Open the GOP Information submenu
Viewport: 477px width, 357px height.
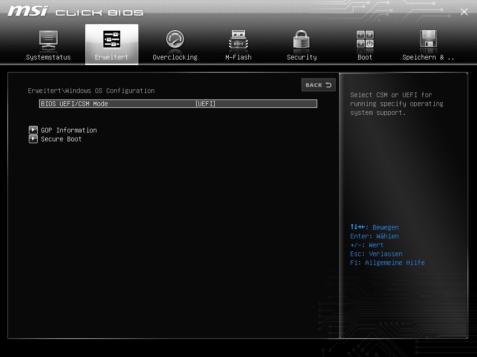click(x=69, y=130)
